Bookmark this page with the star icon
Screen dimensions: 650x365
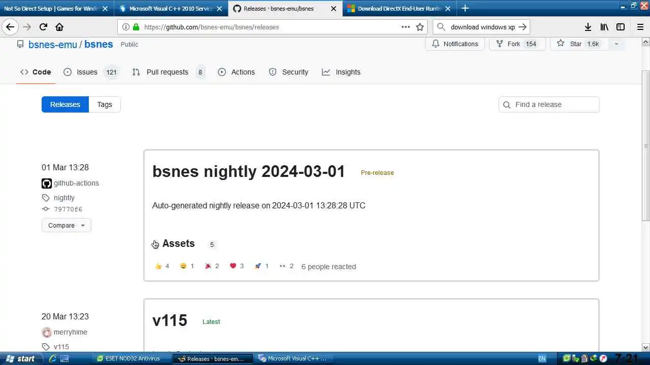tap(420, 27)
